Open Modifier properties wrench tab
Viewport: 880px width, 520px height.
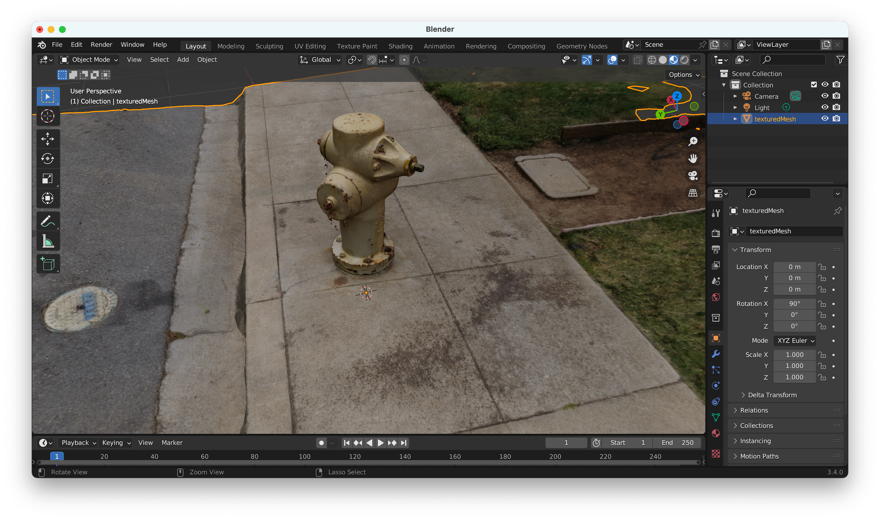tap(716, 354)
